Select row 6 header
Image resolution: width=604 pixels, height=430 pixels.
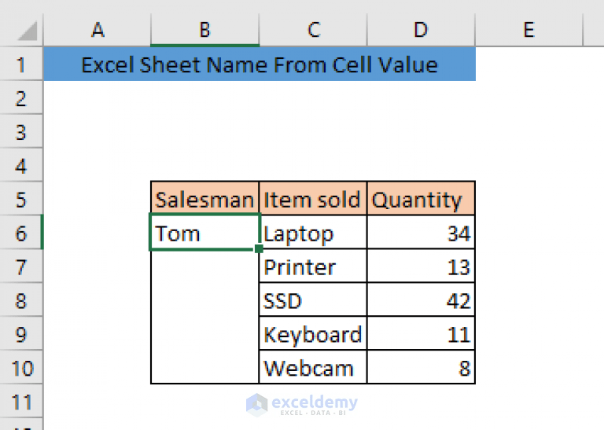[x=21, y=233]
